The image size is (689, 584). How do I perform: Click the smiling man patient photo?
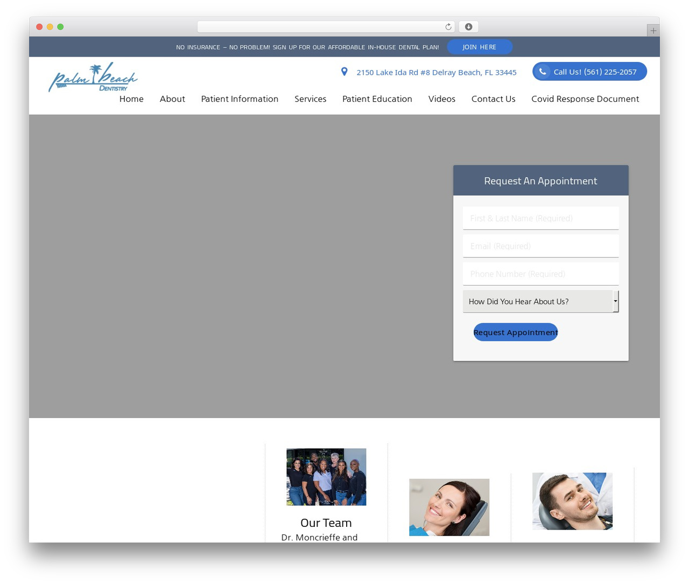572,502
